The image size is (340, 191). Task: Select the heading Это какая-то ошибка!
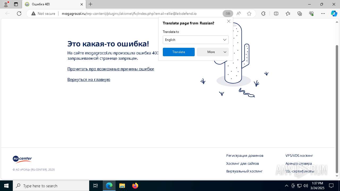[x=108, y=44]
